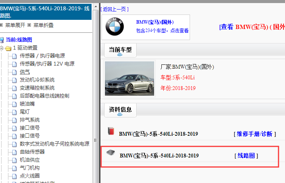
Task: Click page icon next to 供气
Action: [x=14, y=72]
